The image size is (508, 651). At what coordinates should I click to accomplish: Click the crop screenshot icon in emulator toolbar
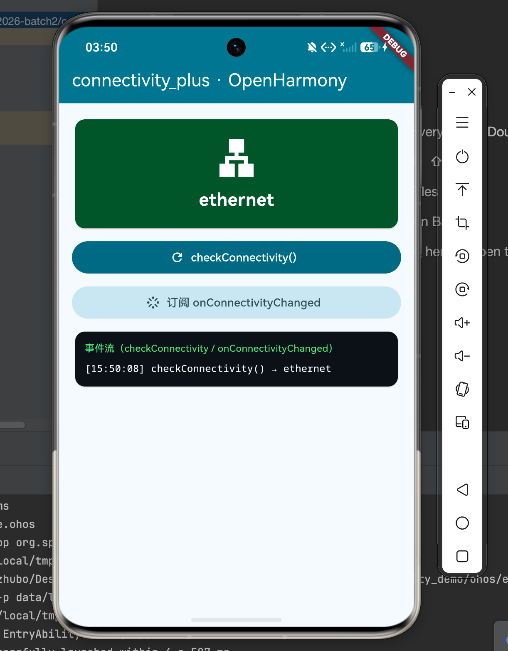tap(462, 223)
